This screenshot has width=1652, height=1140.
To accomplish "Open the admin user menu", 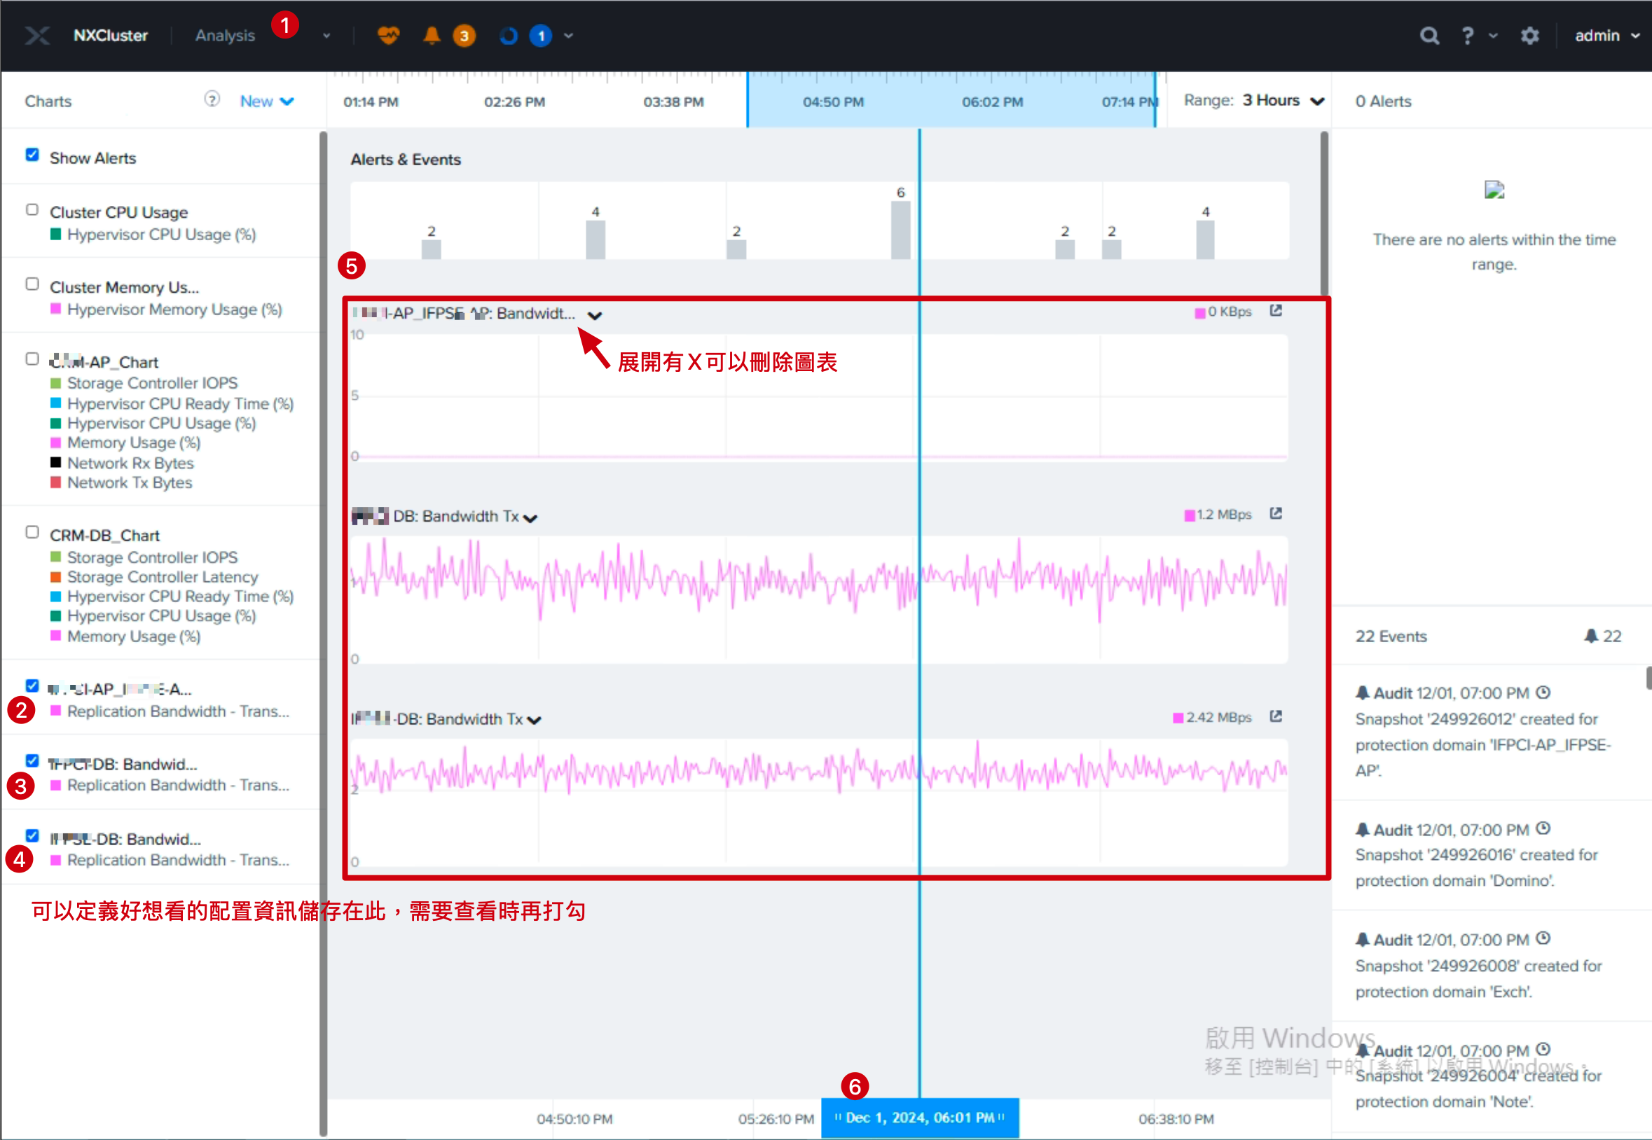I will (x=1606, y=36).
